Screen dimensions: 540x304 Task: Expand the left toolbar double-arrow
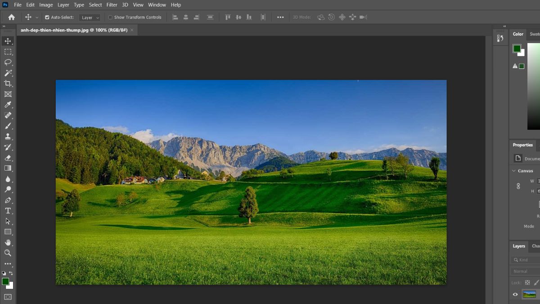[4, 27]
